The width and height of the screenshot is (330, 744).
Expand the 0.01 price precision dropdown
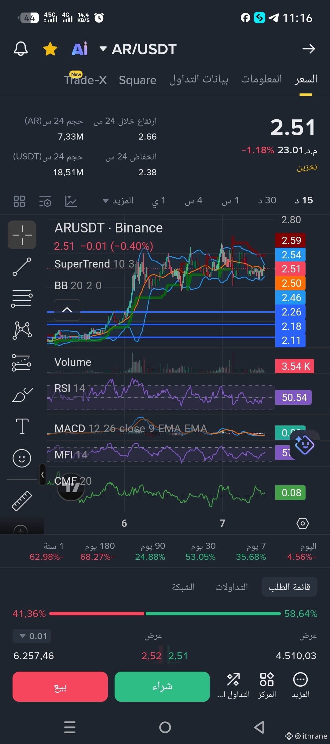[32, 636]
